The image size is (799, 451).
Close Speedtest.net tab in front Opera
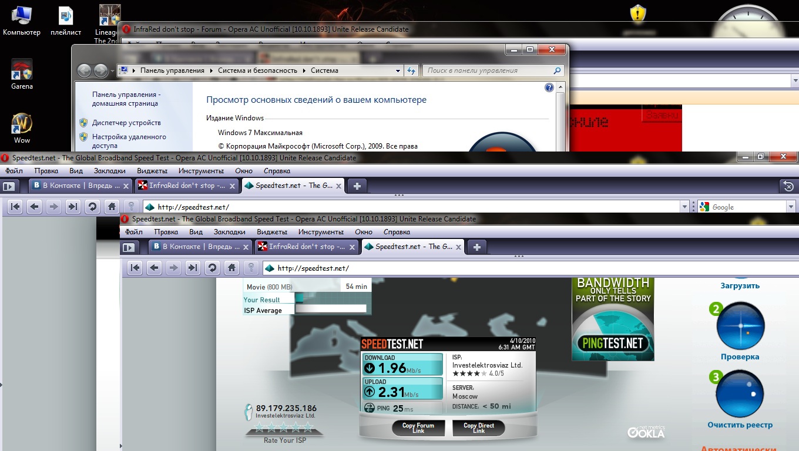point(458,247)
